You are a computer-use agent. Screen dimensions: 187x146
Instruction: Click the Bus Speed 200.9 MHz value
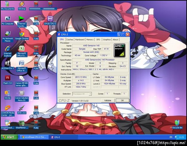click(x=81, y=84)
